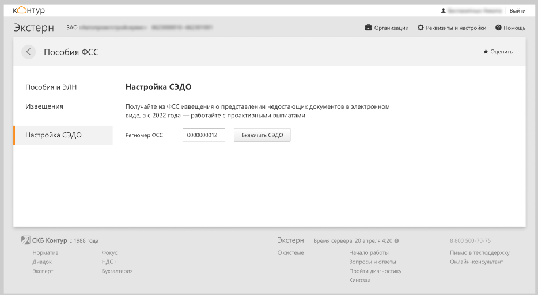The width and height of the screenshot is (538, 295).
Task: Click the Регномер ФСС label
Action: pos(144,135)
